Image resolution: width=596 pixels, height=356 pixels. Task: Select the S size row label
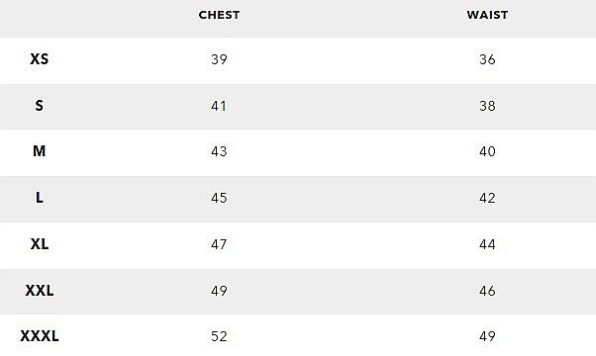40,106
